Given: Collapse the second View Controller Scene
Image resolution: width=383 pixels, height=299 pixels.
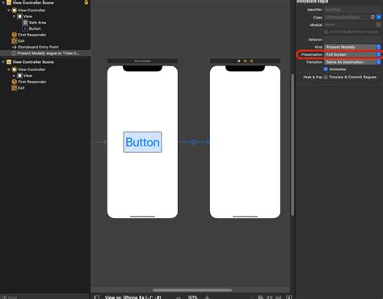Looking at the screenshot, I should [3, 62].
